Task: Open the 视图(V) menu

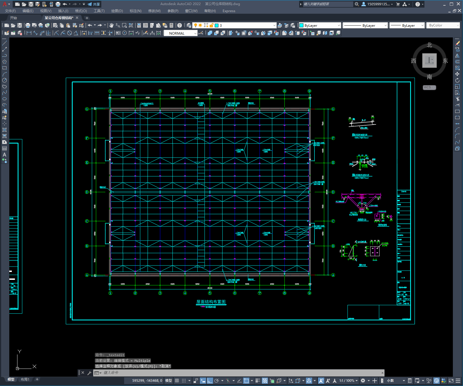Action: [46, 11]
